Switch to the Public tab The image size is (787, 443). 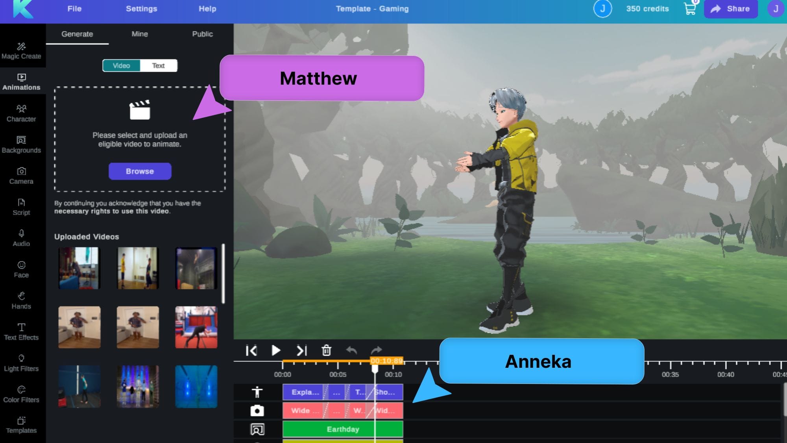point(202,33)
